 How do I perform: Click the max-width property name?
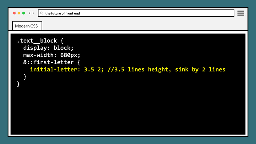[38, 55]
